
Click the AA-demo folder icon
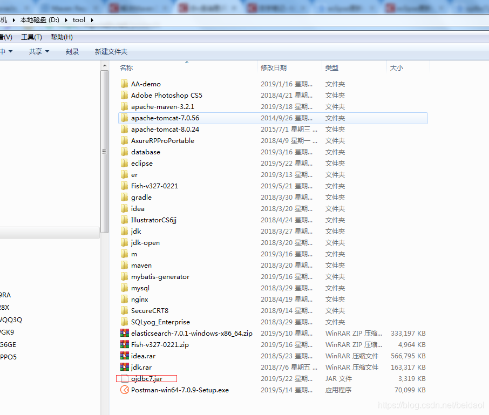(124, 84)
